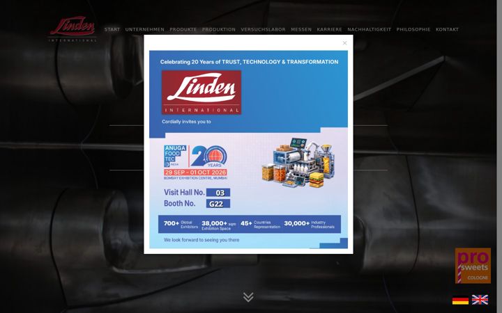Click the Linden International header logo
502x313 pixels.
click(x=73, y=29)
